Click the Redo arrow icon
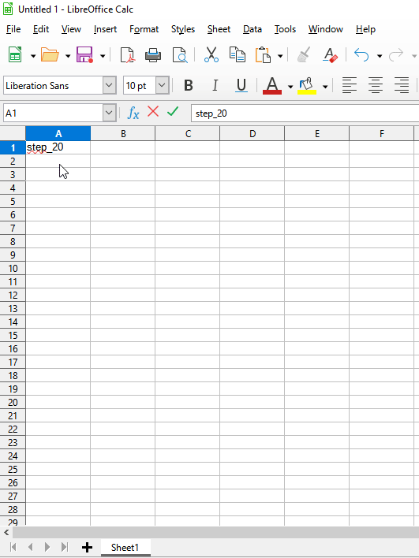 click(396, 55)
